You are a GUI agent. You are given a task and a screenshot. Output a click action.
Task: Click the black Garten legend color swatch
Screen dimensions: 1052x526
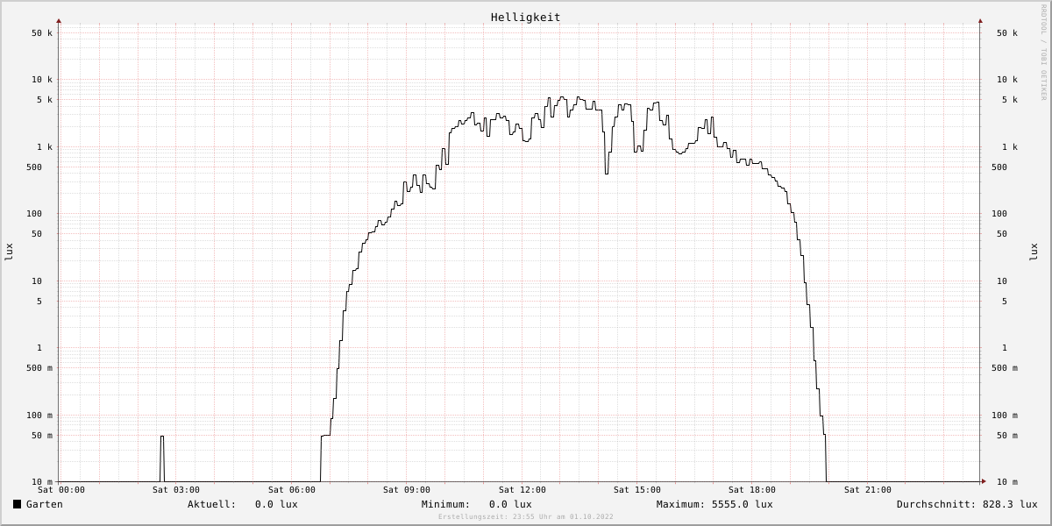[17, 504]
